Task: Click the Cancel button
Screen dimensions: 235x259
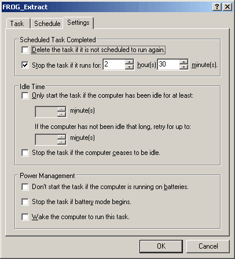Action: (208, 246)
